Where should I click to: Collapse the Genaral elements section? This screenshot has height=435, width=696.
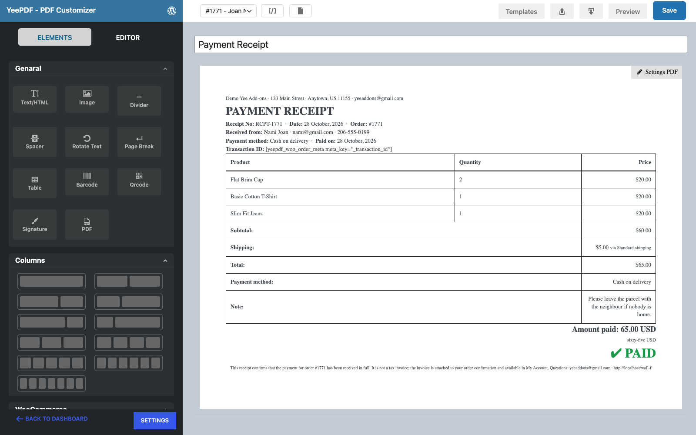tap(165, 69)
